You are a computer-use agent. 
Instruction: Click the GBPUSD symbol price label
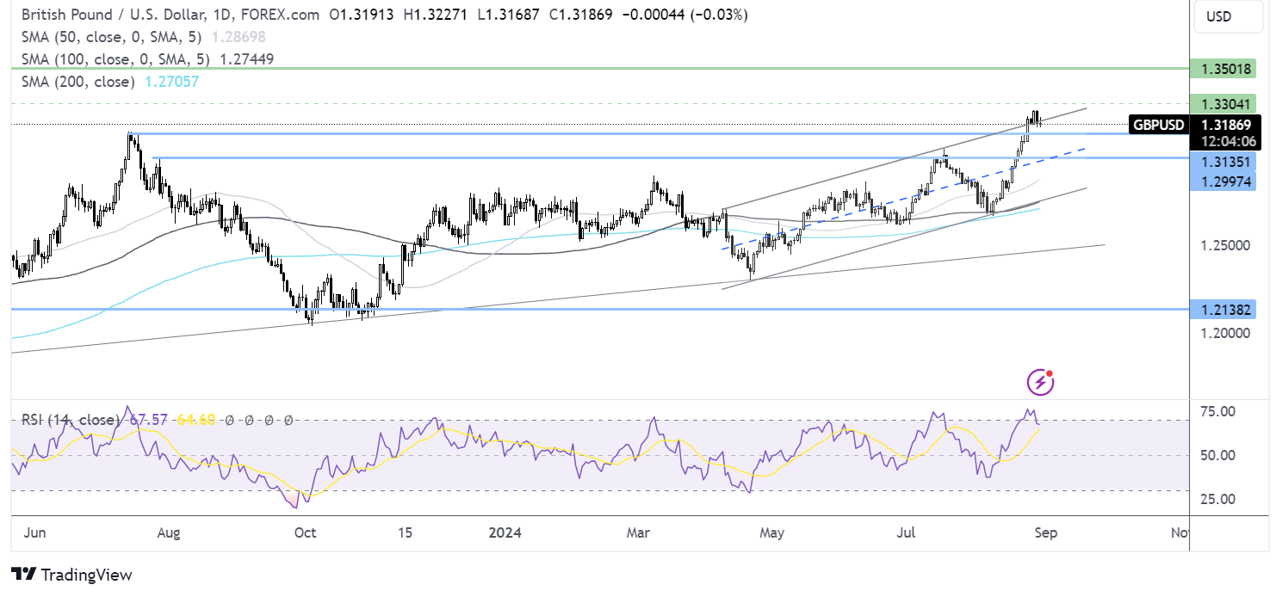1158,125
